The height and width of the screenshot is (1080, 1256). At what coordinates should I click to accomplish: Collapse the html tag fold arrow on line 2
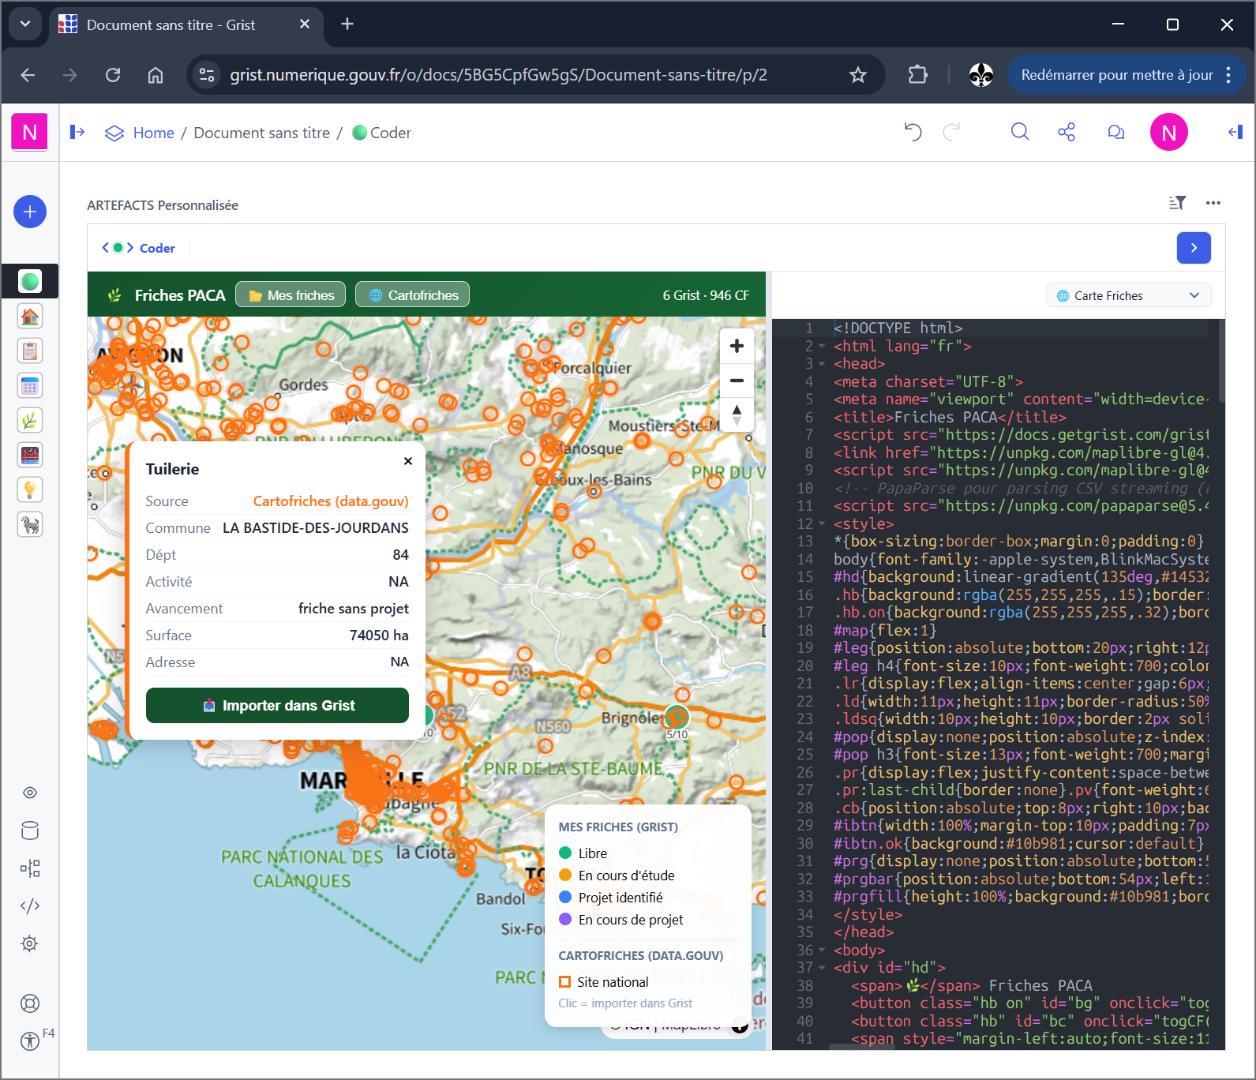[x=822, y=347]
